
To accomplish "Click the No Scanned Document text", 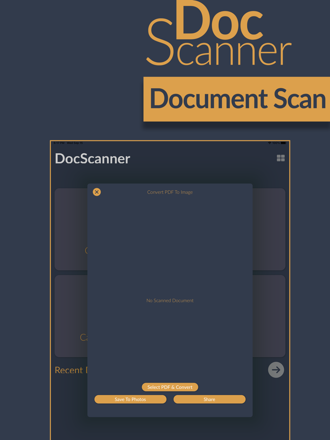I will 170,301.
